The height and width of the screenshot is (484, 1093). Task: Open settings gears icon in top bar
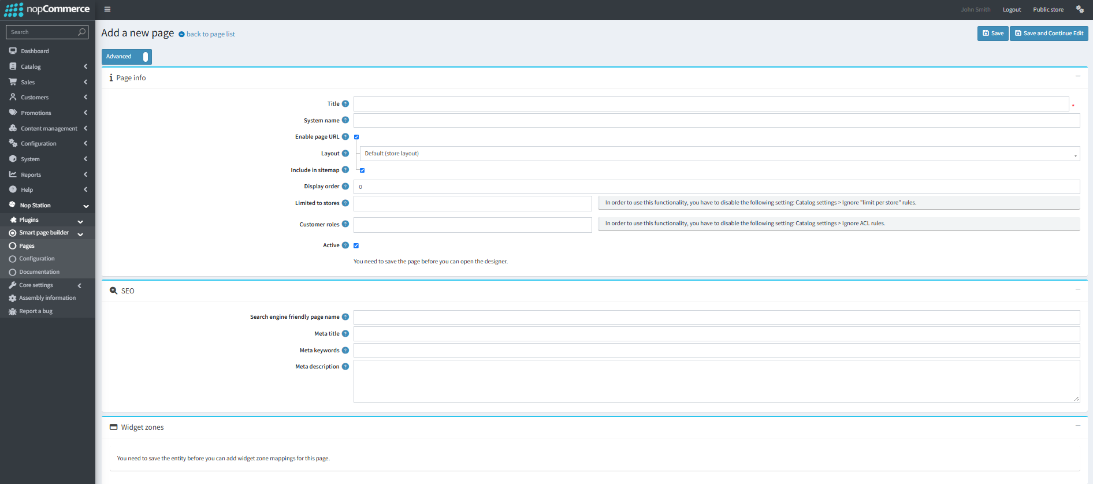click(x=1080, y=9)
